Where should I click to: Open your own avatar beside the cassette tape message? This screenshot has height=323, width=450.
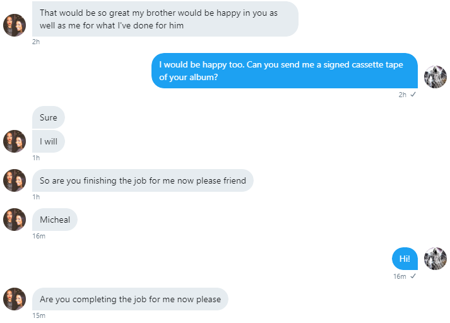click(x=435, y=76)
